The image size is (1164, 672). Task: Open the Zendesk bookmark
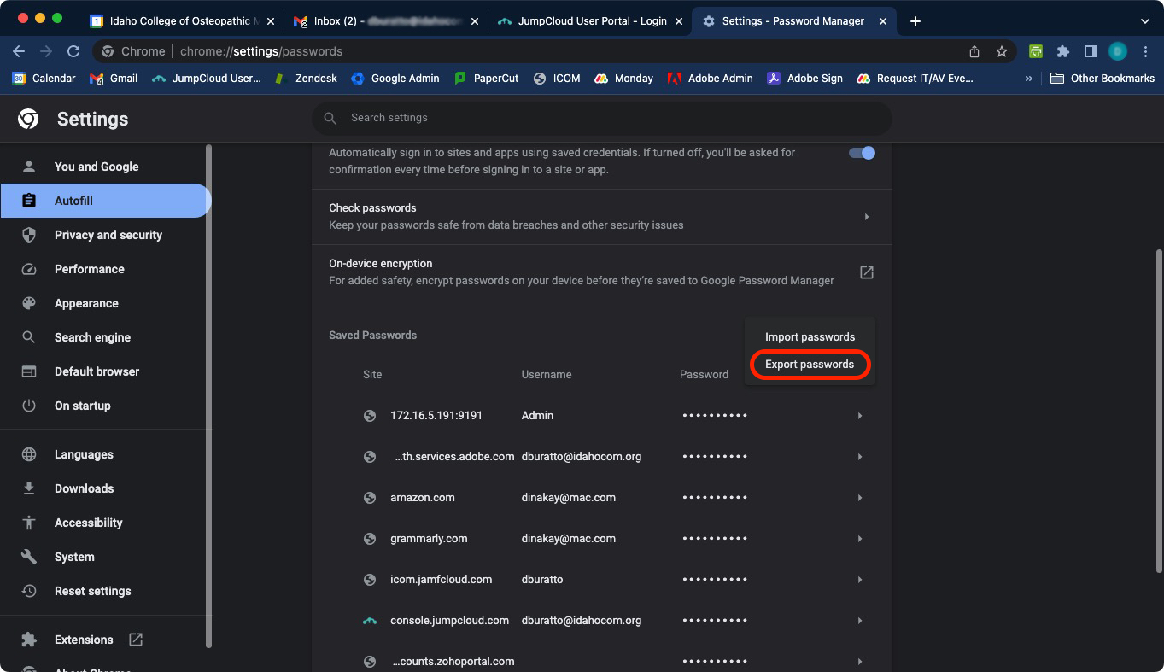click(305, 78)
